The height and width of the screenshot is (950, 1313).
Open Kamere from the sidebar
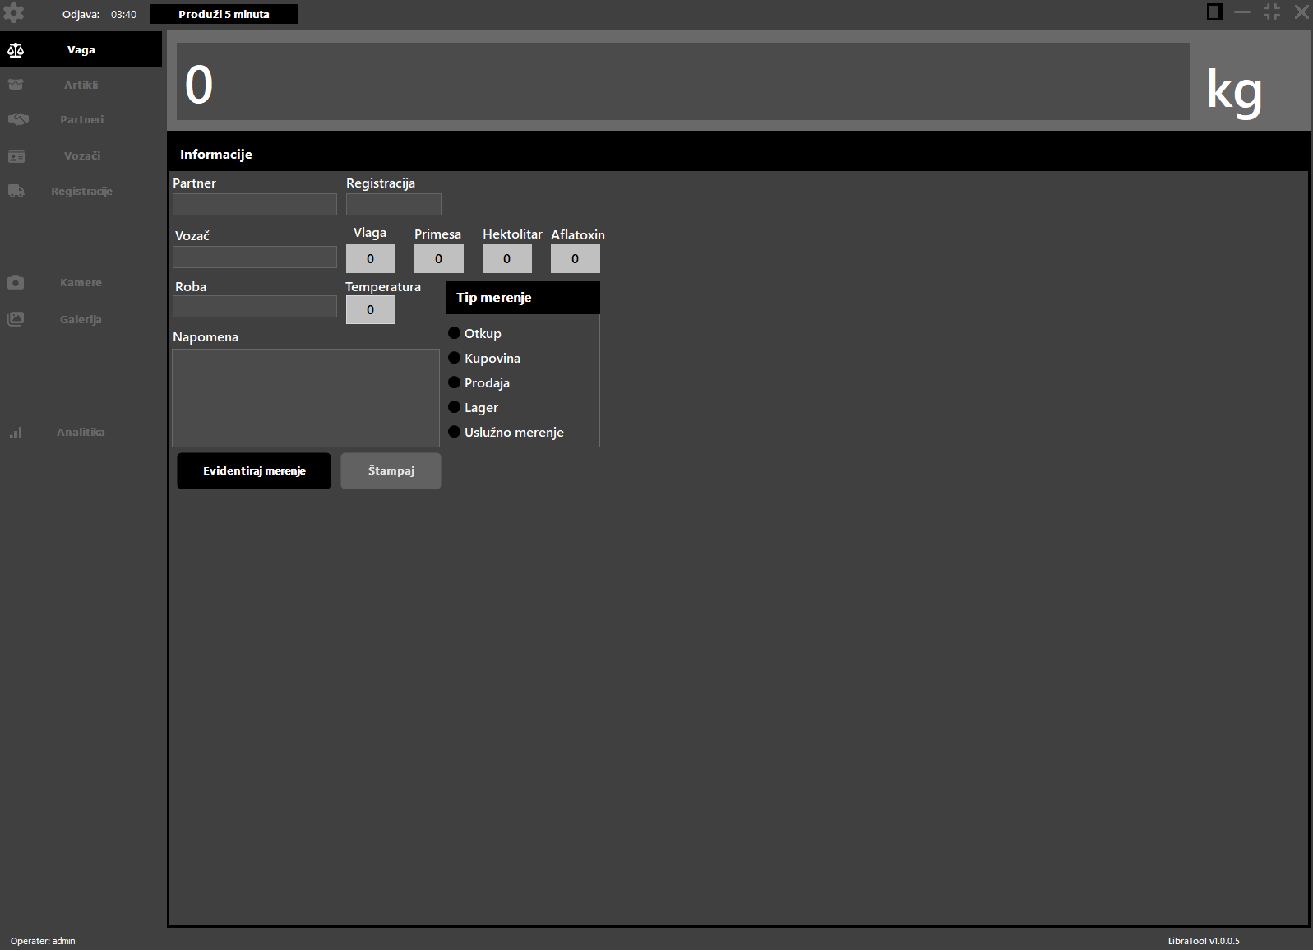coord(81,282)
